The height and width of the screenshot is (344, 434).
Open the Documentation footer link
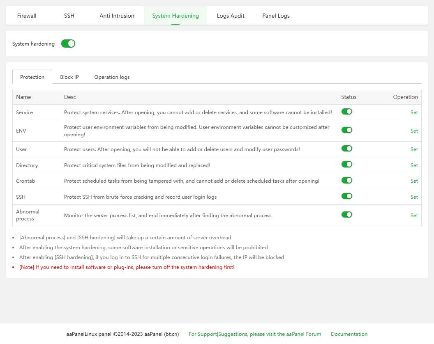pyautogui.click(x=349, y=334)
